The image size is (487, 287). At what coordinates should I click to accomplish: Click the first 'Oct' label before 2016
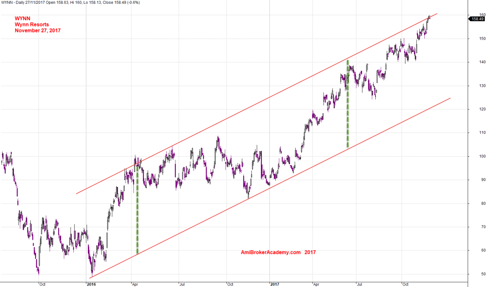coord(42,284)
